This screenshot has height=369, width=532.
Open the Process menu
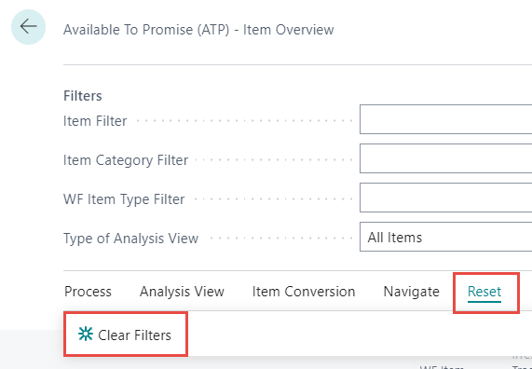pos(88,292)
